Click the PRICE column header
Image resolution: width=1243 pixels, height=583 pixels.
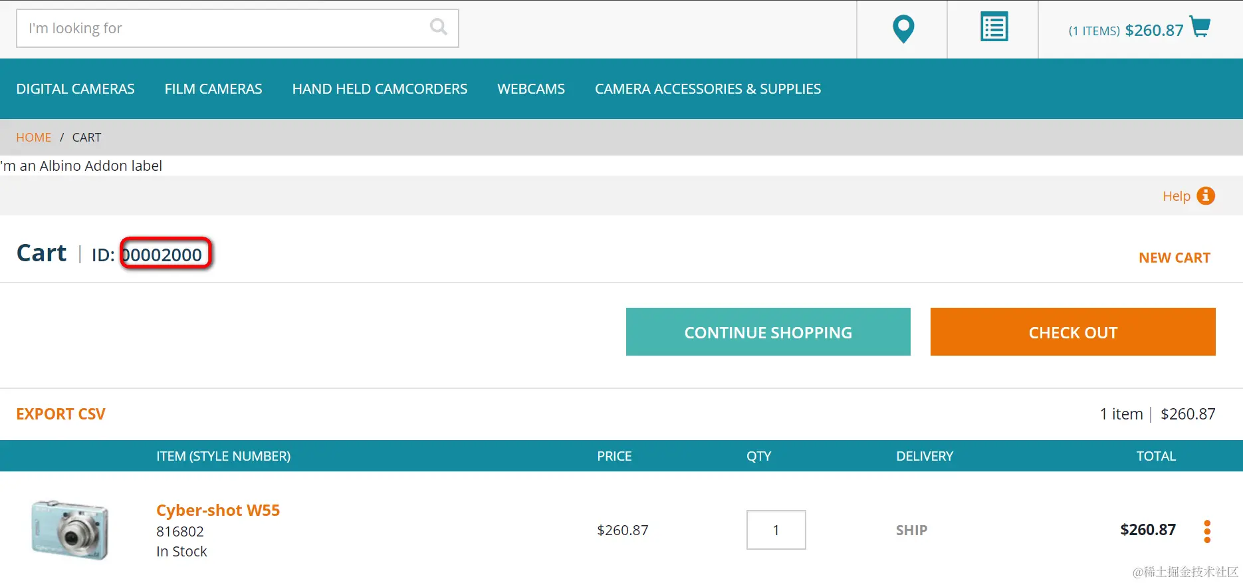pyautogui.click(x=614, y=456)
